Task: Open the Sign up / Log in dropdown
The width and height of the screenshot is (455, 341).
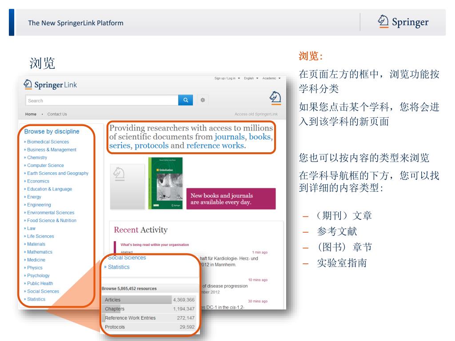Action: tap(227, 78)
